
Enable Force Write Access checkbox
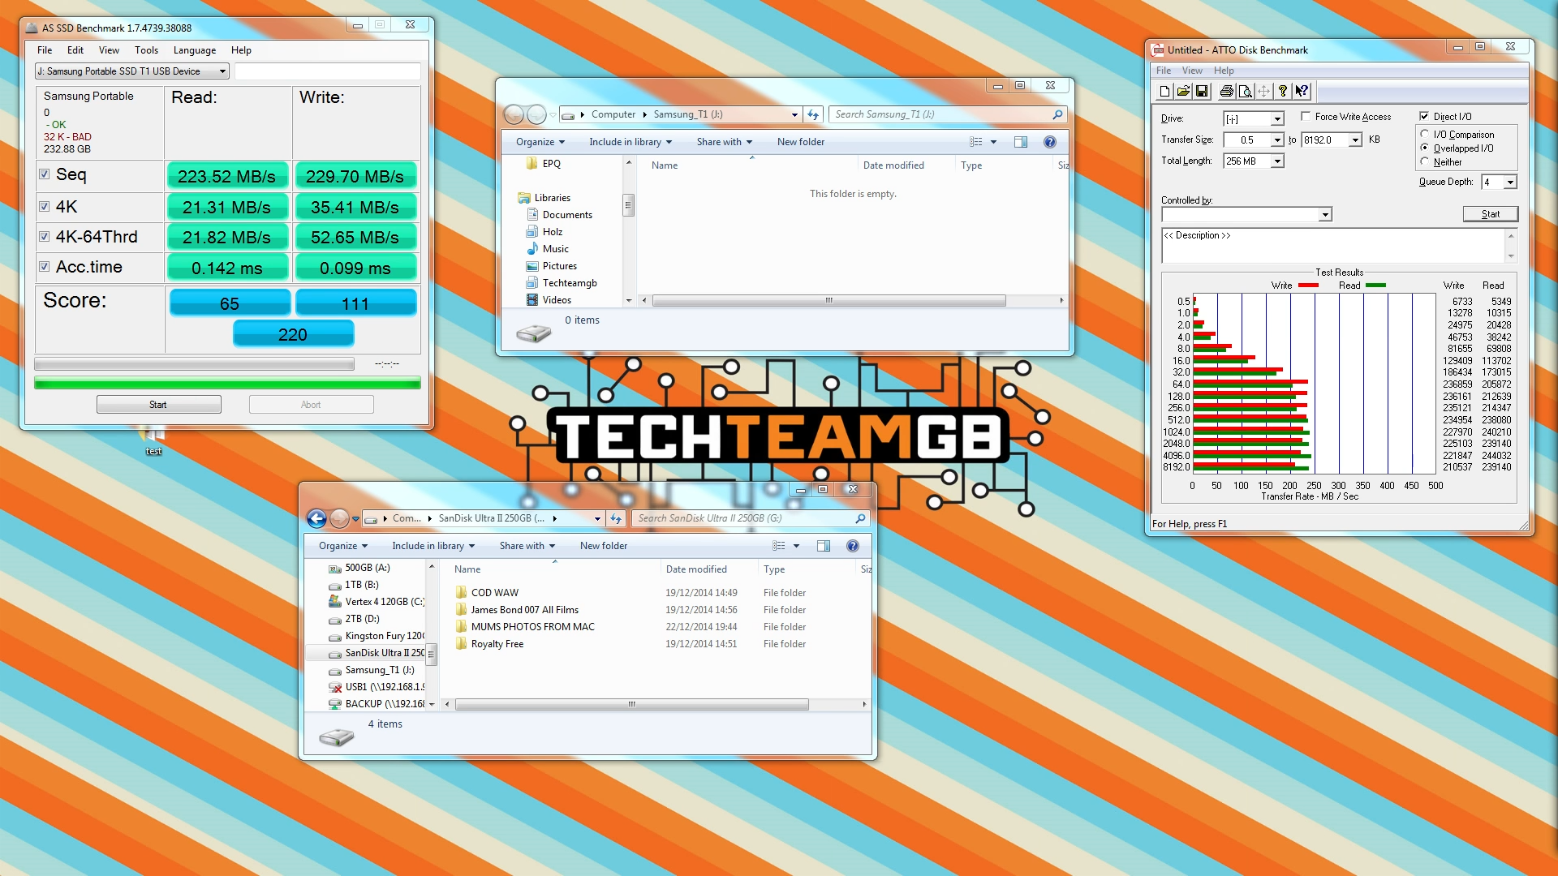tap(1306, 117)
